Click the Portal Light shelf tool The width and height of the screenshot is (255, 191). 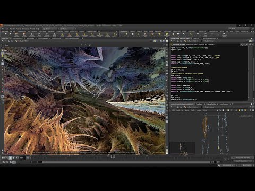pos(191,34)
